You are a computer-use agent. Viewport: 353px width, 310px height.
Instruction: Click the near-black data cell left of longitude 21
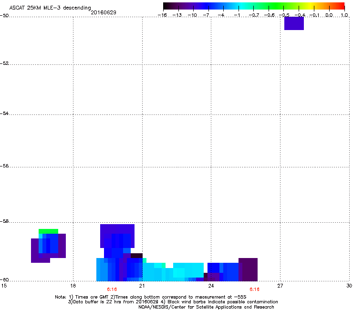[136, 256]
